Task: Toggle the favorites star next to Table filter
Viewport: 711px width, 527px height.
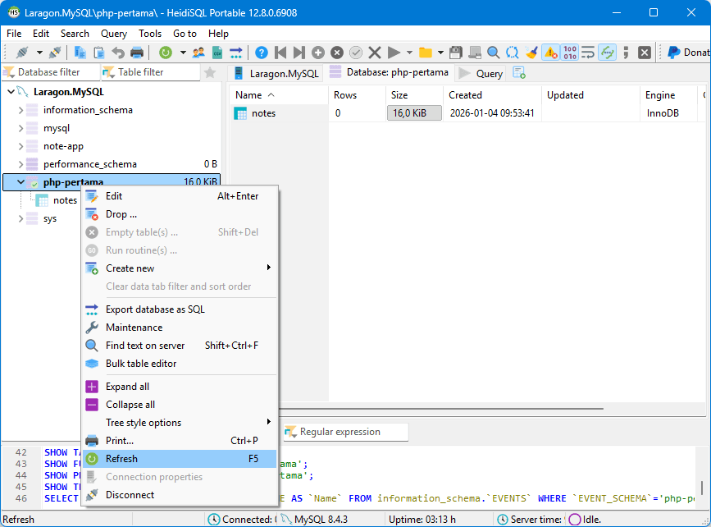Action: (x=212, y=72)
